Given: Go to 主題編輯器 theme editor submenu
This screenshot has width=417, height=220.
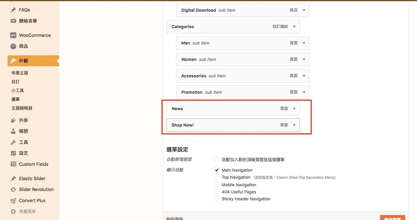Looking at the screenshot, I should point(22,108).
